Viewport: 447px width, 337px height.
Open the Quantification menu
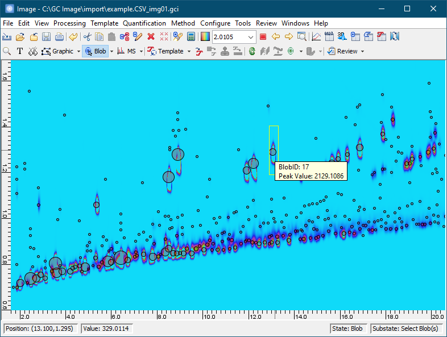144,23
